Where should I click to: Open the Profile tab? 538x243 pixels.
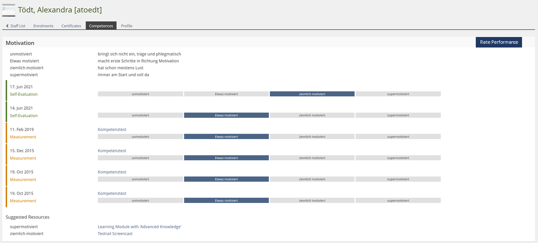127,26
